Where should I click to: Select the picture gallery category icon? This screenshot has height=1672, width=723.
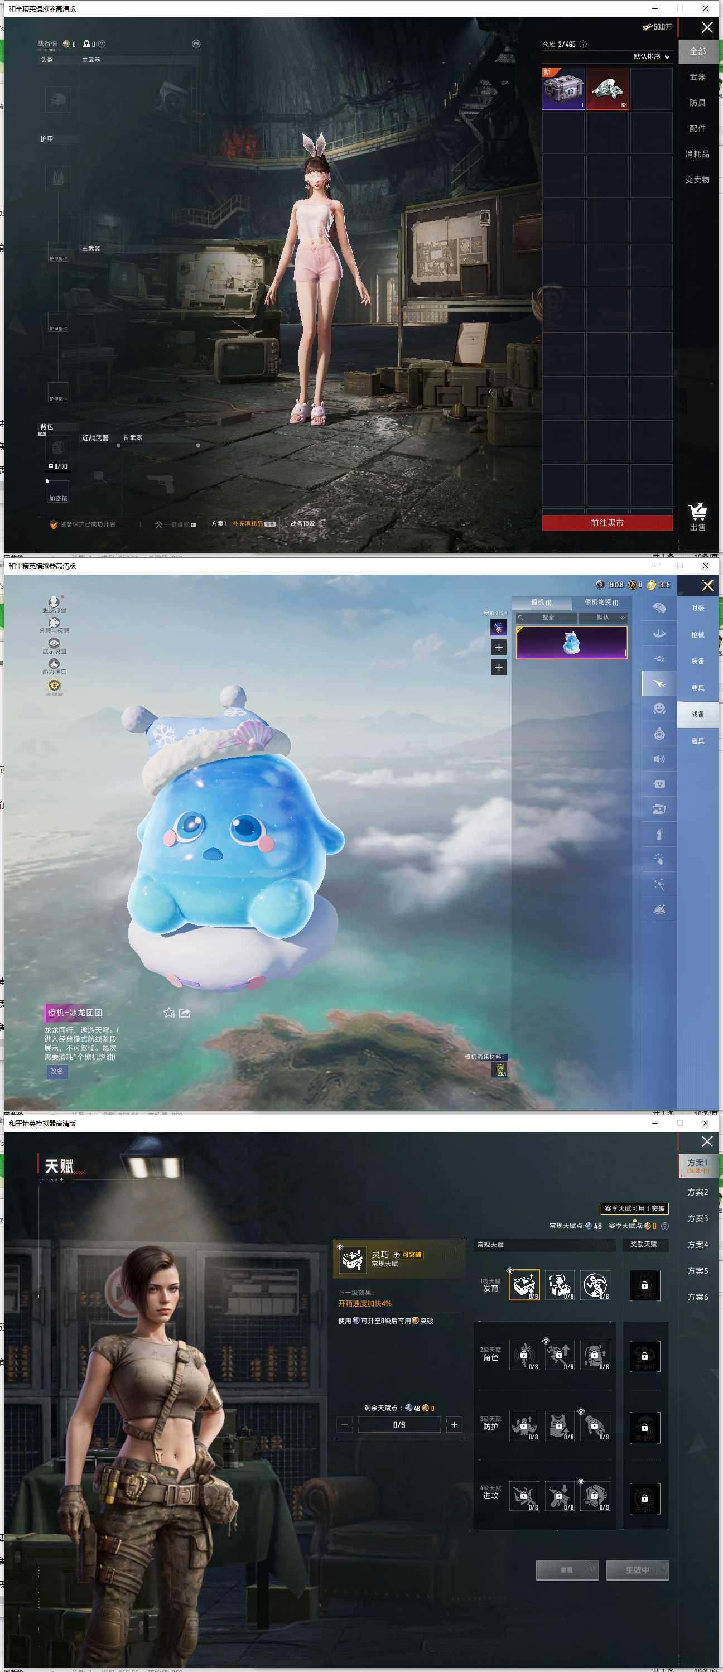[x=659, y=810]
